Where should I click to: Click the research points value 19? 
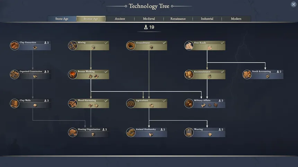point(152,27)
